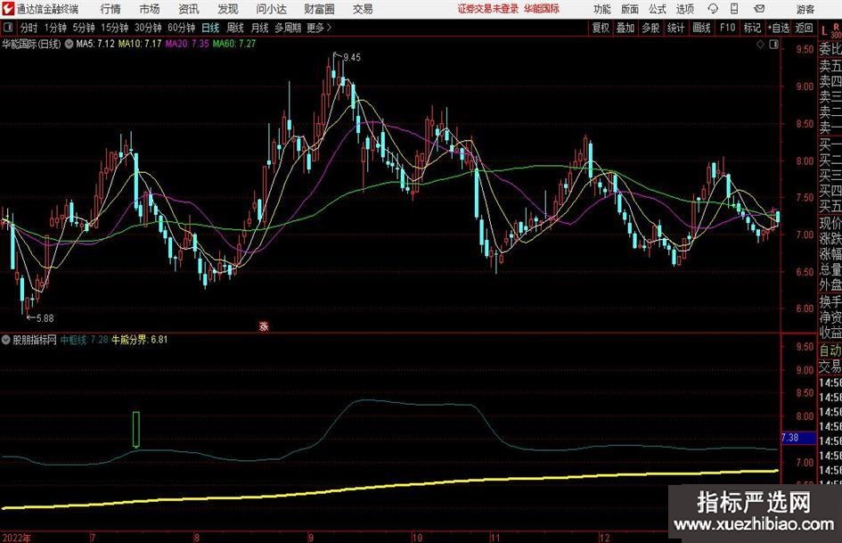842x543 pixels.
Task: Open the 公式 menu
Action: tap(658, 9)
